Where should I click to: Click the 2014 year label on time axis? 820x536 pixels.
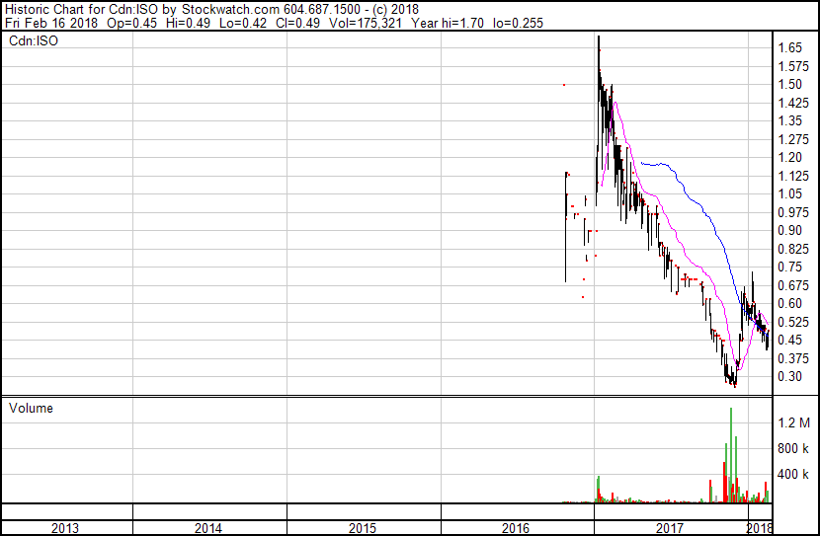(x=208, y=528)
